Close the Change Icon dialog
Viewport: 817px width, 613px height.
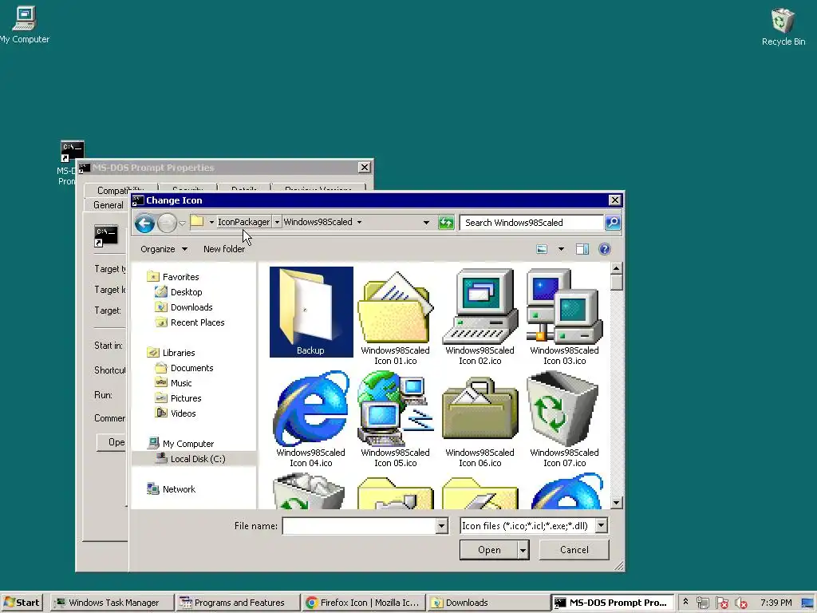[x=615, y=200]
